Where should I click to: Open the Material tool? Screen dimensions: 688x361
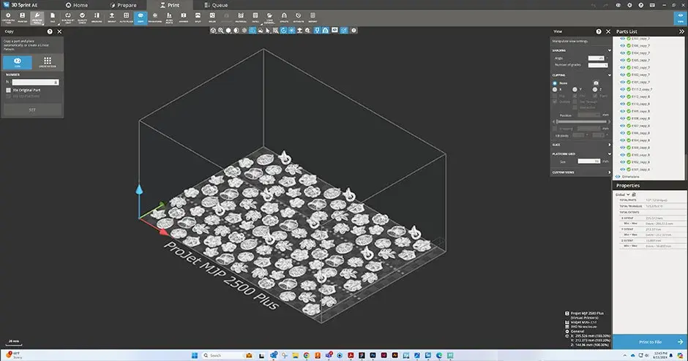(241, 18)
